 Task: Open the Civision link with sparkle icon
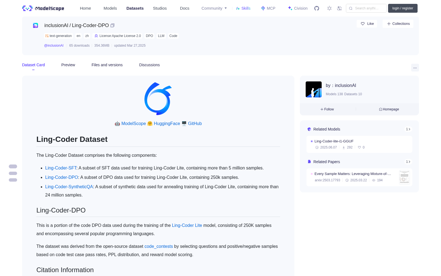coord(298,8)
